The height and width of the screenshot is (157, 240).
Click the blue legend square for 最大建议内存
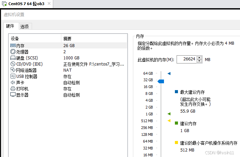[x=176, y=92]
